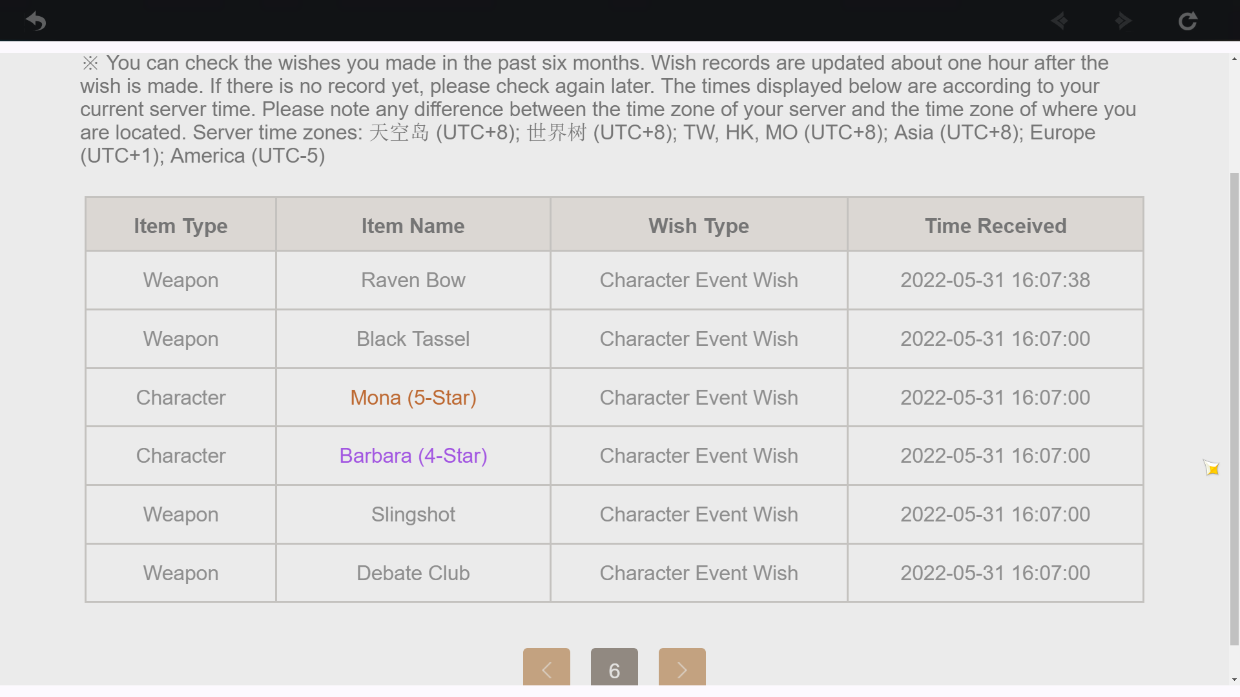Click the browser forward navigation arrow icon
This screenshot has width=1240, height=697.
pos(1124,21)
